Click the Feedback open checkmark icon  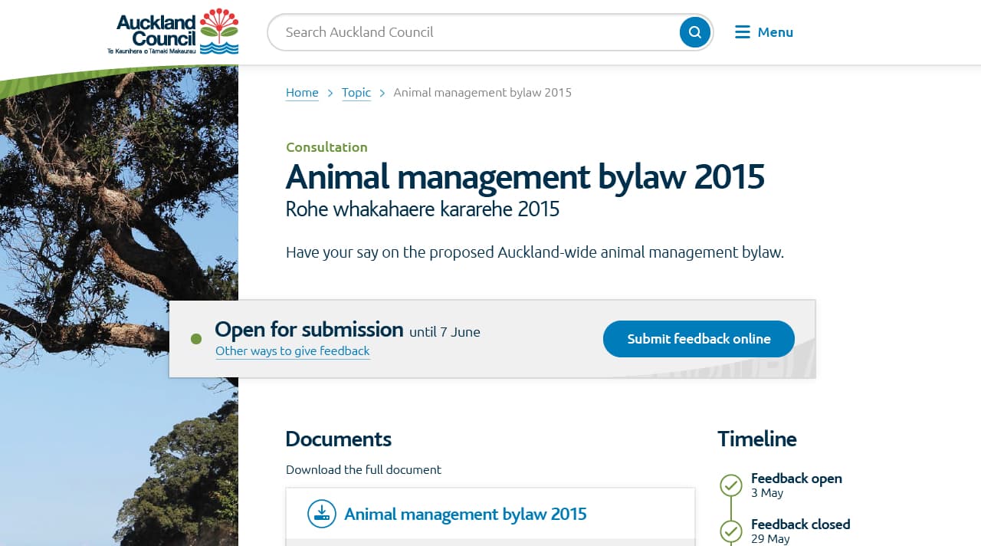click(731, 485)
